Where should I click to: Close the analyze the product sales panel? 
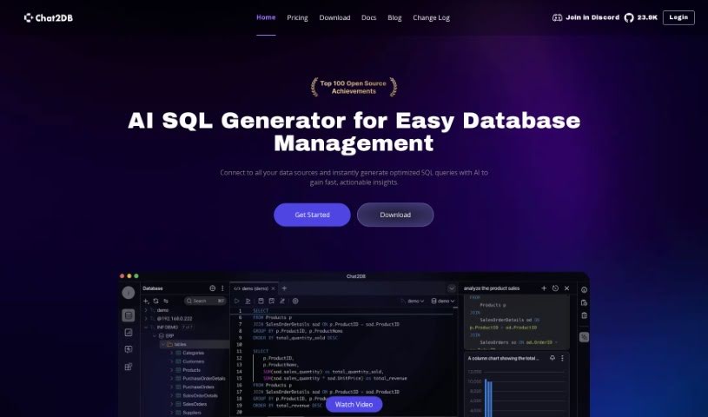(566, 288)
